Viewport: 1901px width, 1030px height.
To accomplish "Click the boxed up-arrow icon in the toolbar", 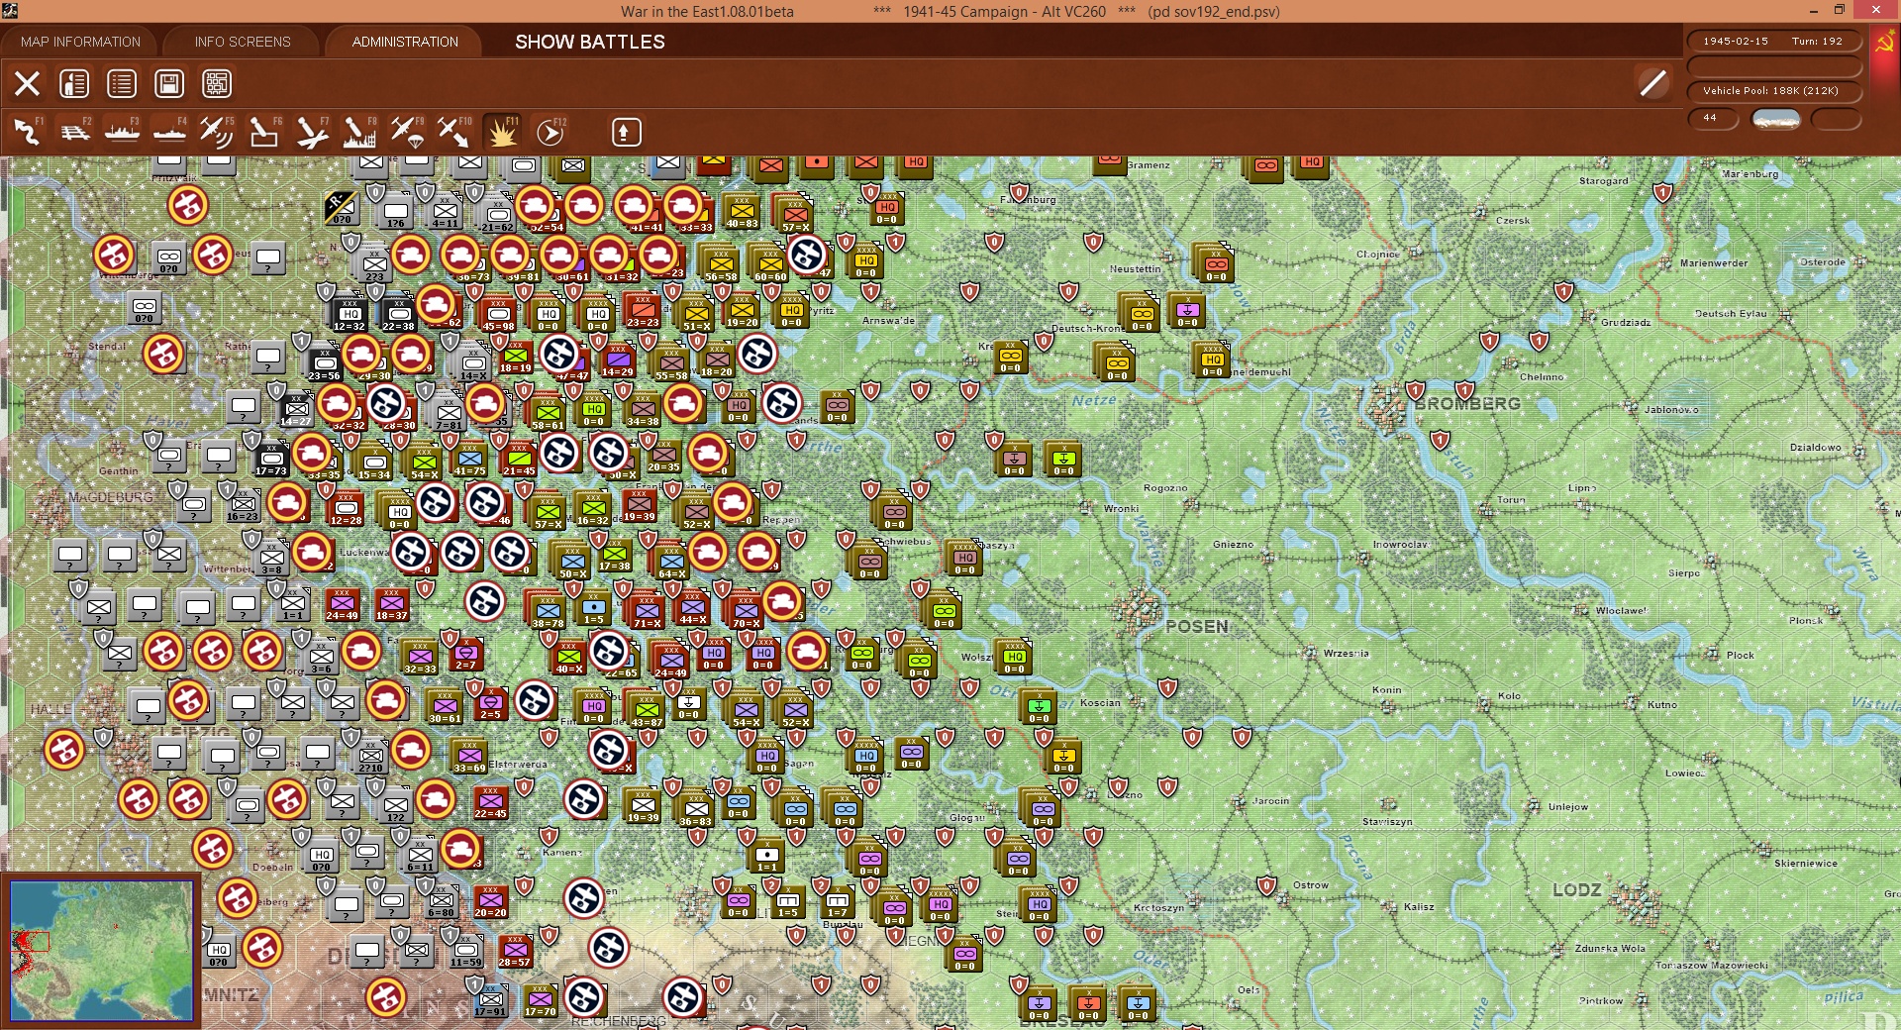I will (626, 132).
